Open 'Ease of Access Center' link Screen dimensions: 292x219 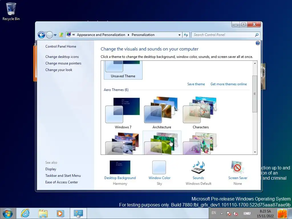(62, 182)
